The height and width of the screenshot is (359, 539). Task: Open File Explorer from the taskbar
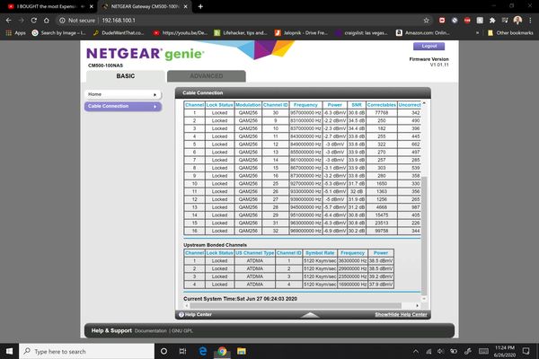pyautogui.click(x=242, y=351)
